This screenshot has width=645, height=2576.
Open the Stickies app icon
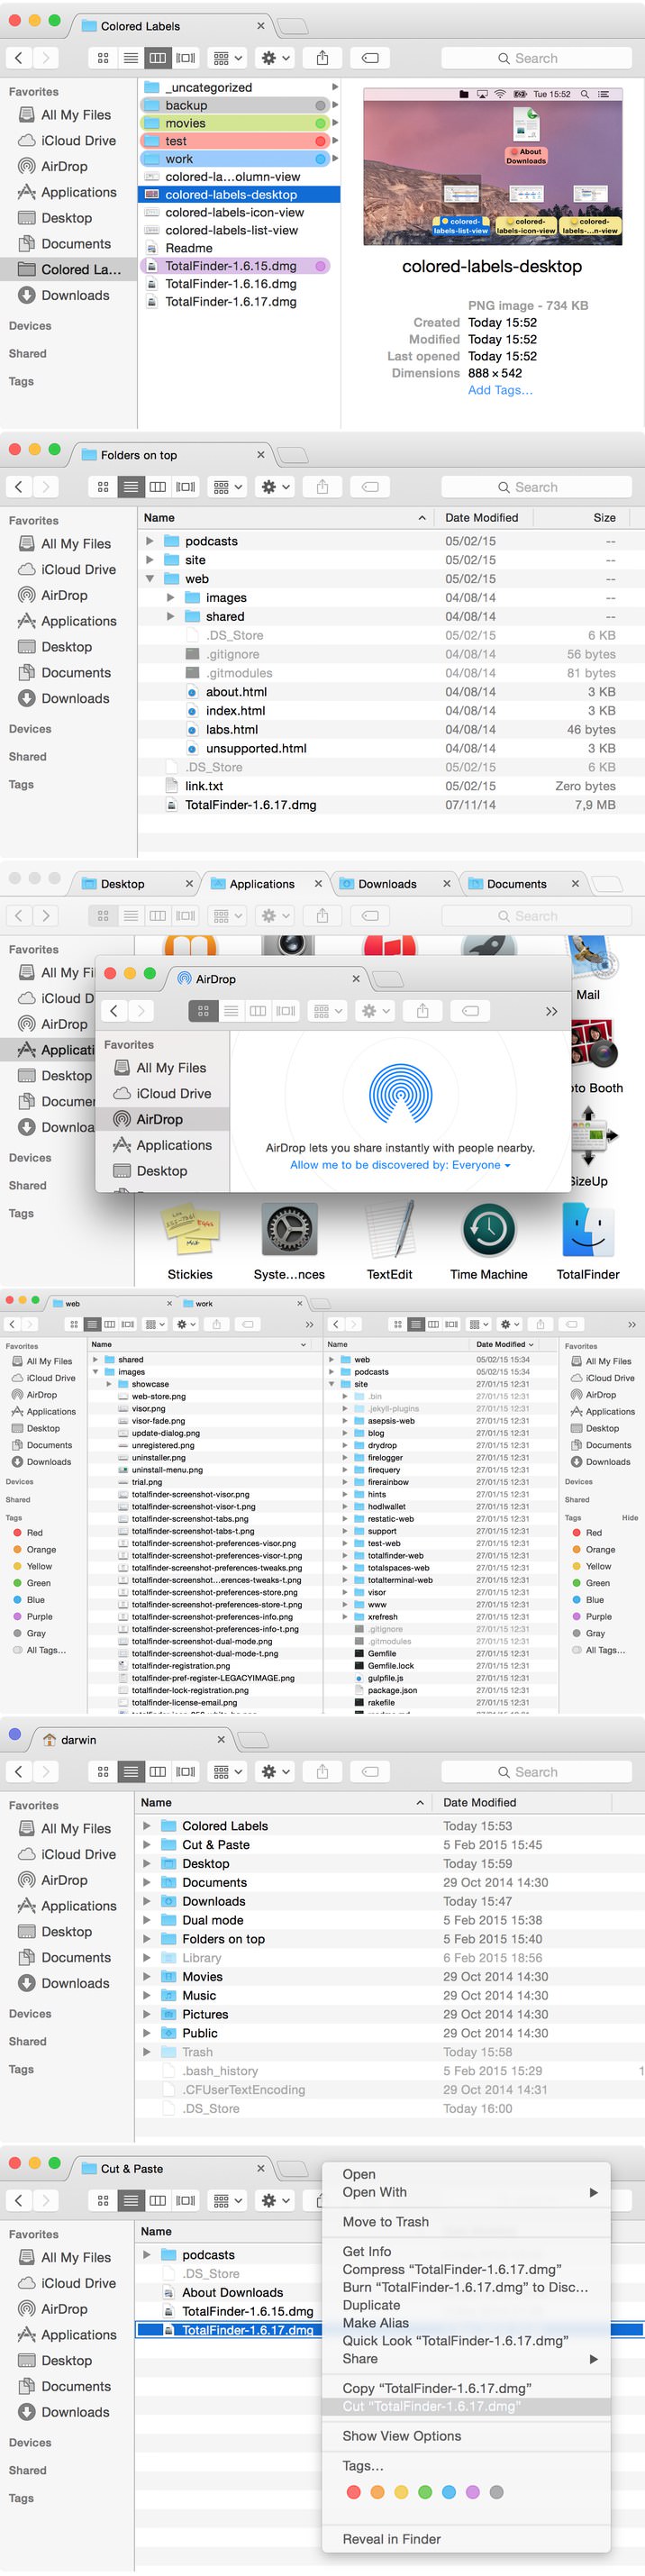click(x=190, y=1229)
